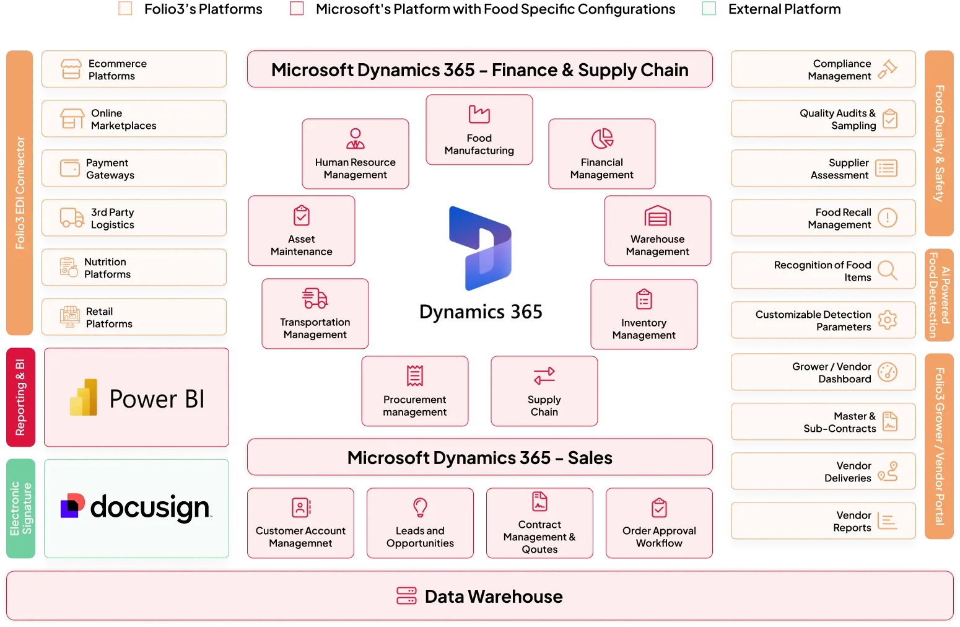Click the Warehouse Management label text

click(x=658, y=245)
